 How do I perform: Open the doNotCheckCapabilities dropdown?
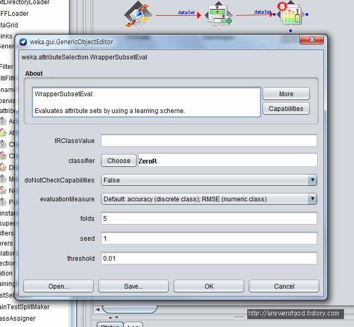pyautogui.click(x=209, y=180)
